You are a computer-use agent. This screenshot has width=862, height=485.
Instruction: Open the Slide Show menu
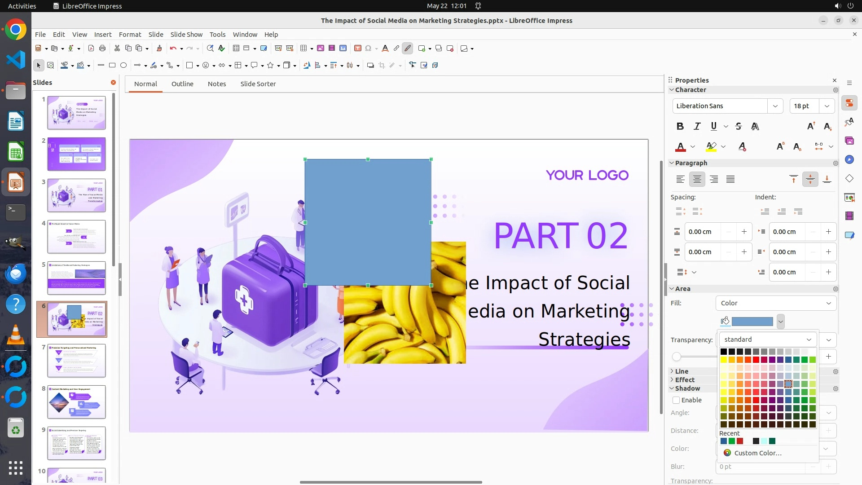point(186,34)
